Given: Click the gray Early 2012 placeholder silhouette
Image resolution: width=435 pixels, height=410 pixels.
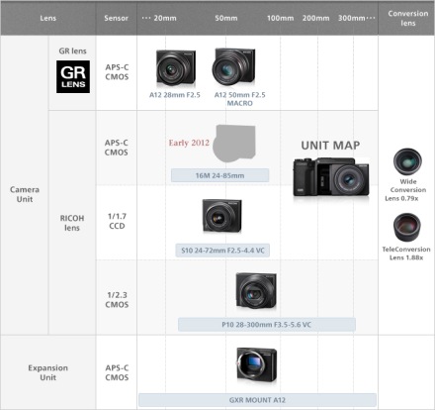Looking at the screenshot, I should pos(234,144).
